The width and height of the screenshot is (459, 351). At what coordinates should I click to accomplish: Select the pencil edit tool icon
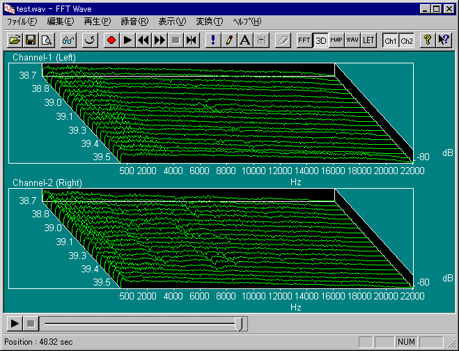[x=229, y=40]
